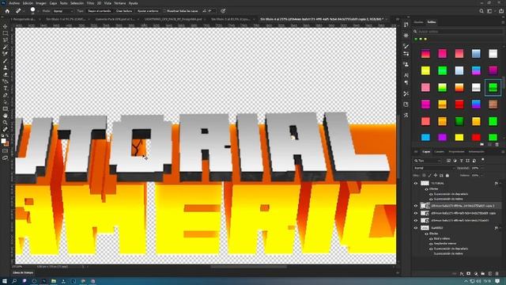This screenshot has height=285, width=506.
Task: Toggle visibility of the SURREO layer
Action: coord(416,228)
